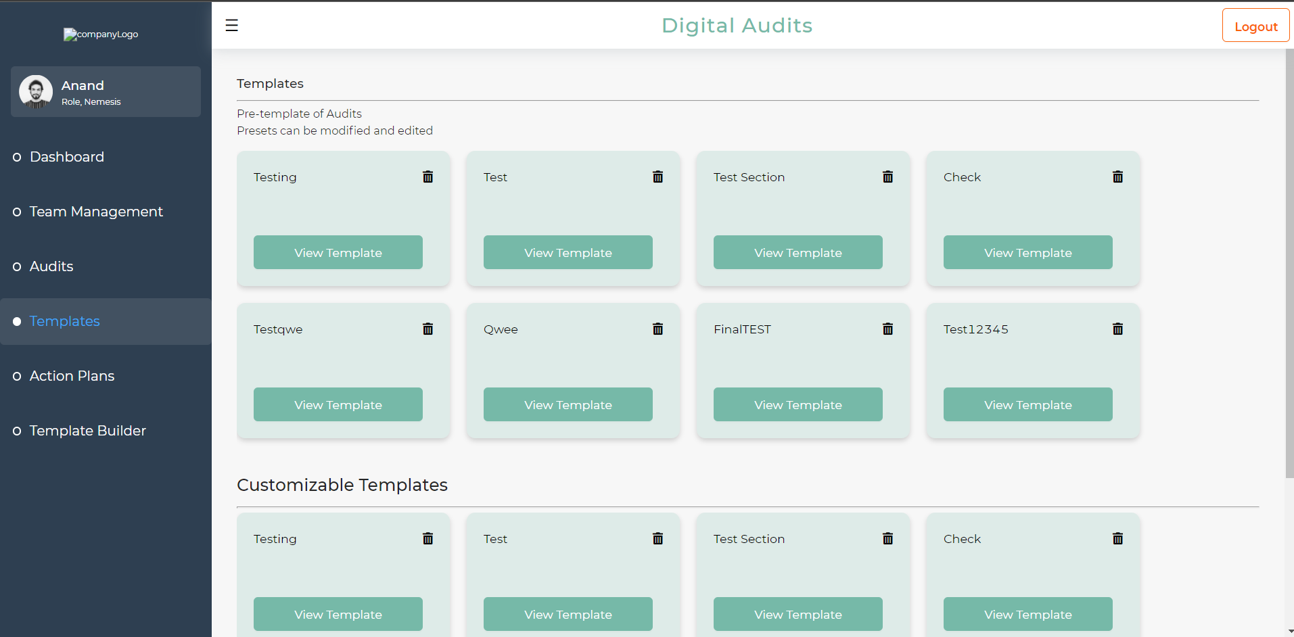Click the 'Role, Nemesis' text under Anand
This screenshot has height=637, width=1294.
(x=91, y=102)
